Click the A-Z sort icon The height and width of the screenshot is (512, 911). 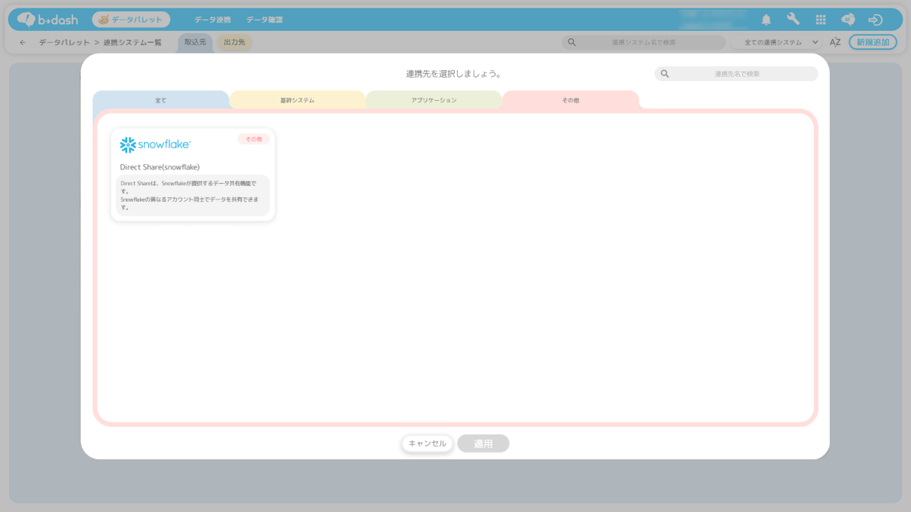click(835, 42)
